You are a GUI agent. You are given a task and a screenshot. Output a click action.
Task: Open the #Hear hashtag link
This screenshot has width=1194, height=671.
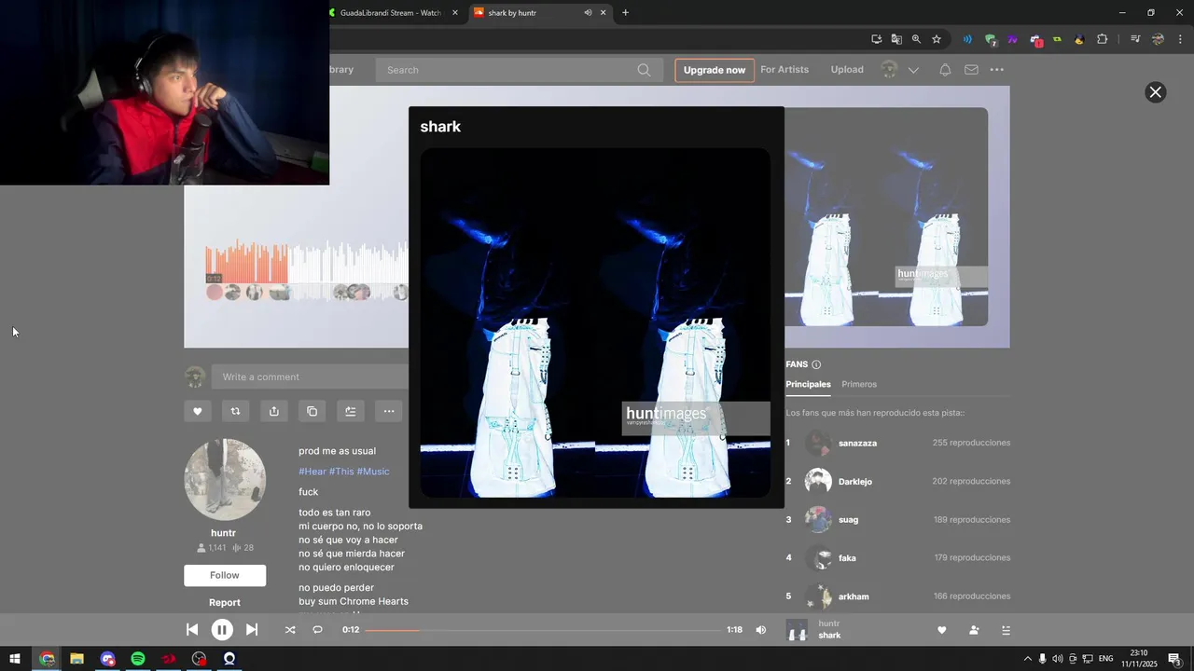pyautogui.click(x=312, y=472)
